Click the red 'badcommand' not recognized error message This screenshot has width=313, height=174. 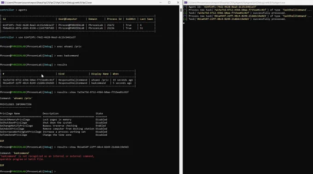(x=47, y=157)
